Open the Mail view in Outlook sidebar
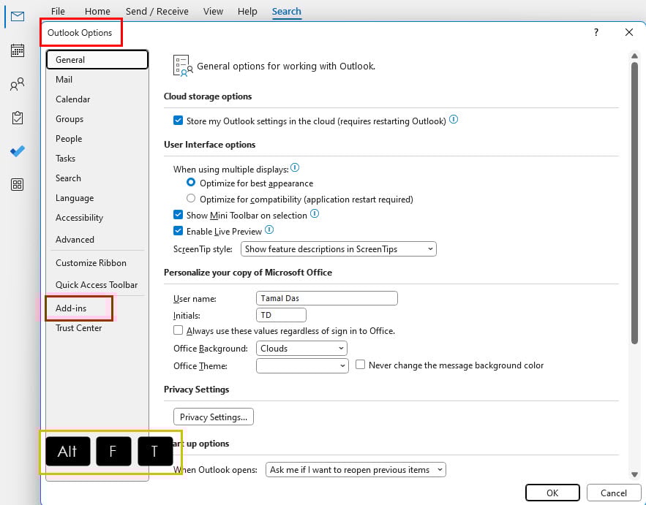 [18, 17]
